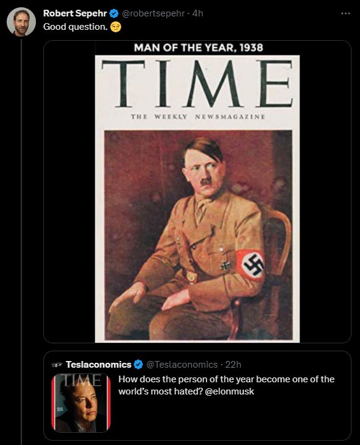Click the Robert Sepehr display name
This screenshot has height=445, width=360.
pyautogui.click(x=75, y=13)
